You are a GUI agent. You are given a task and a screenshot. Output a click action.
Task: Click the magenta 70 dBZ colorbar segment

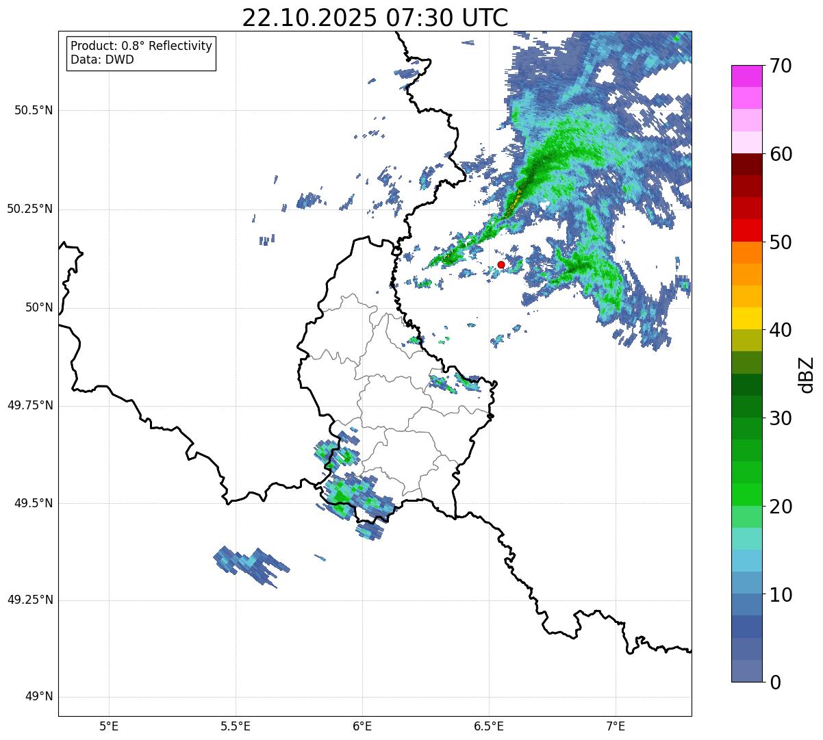[x=746, y=76]
